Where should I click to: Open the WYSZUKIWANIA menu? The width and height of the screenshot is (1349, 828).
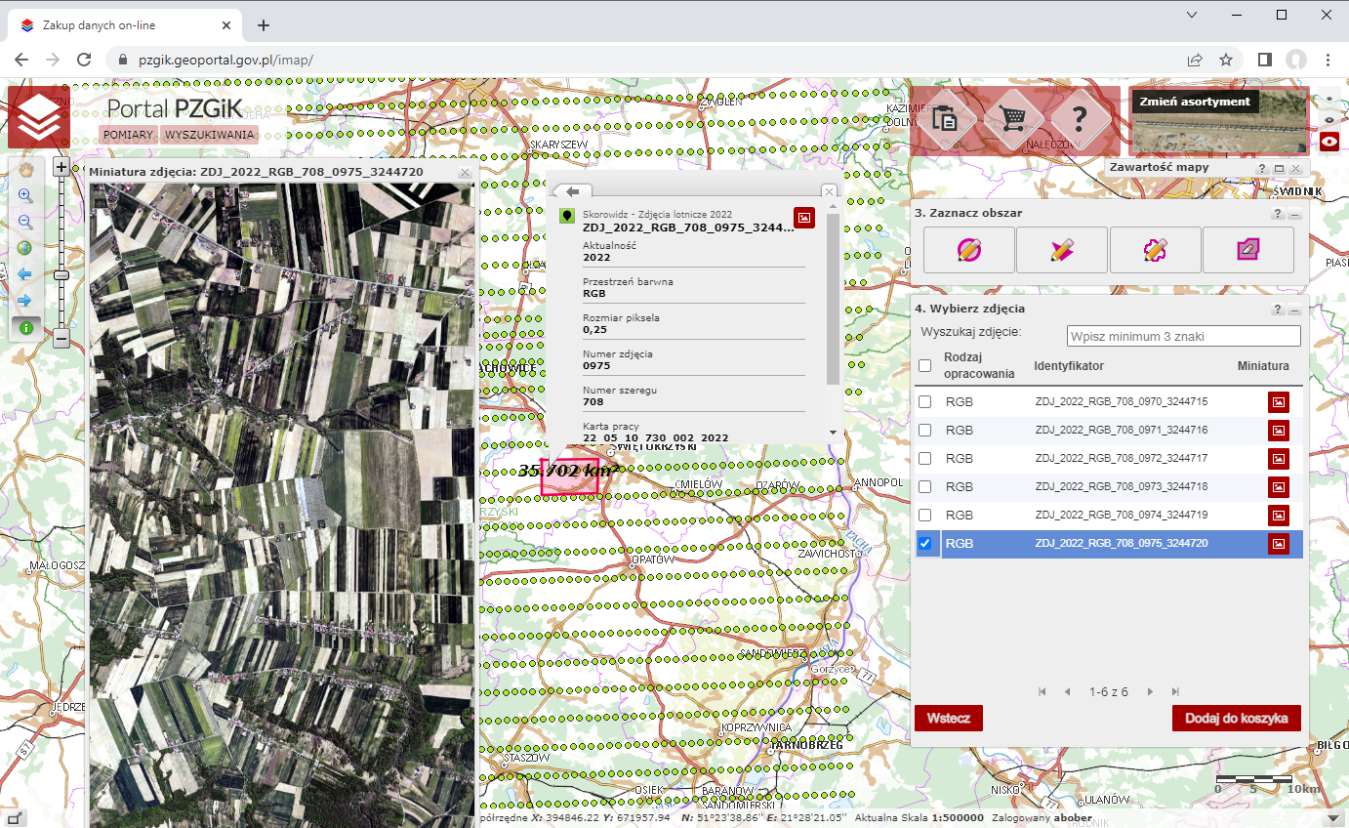(209, 135)
